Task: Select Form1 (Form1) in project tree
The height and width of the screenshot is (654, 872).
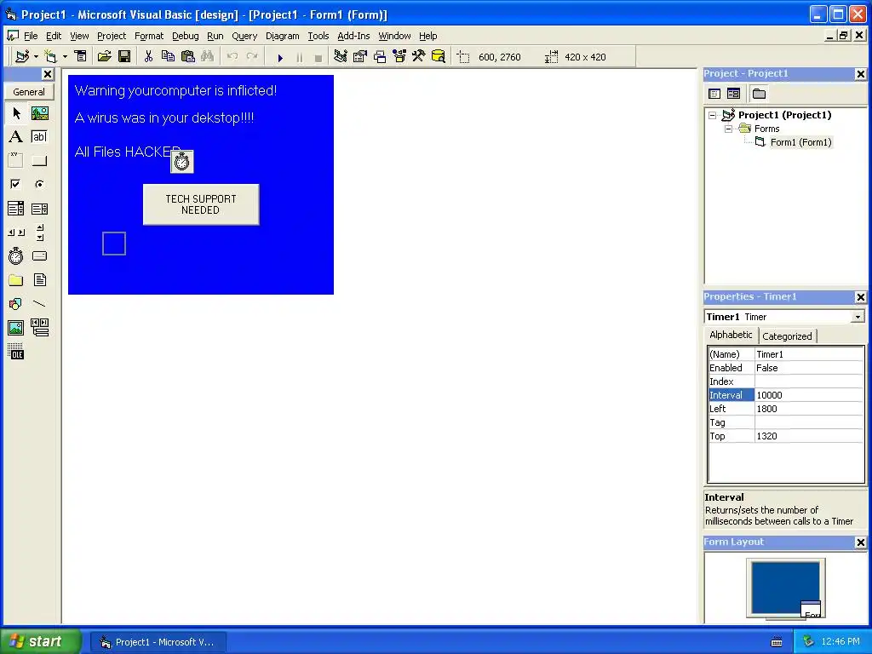Action: 800,142
